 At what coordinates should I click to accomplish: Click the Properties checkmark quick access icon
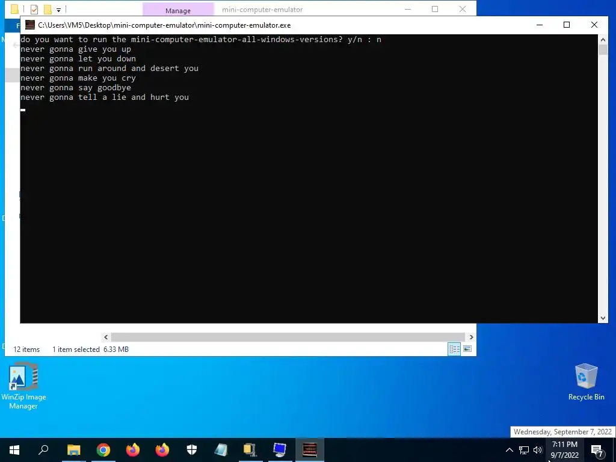click(x=34, y=10)
